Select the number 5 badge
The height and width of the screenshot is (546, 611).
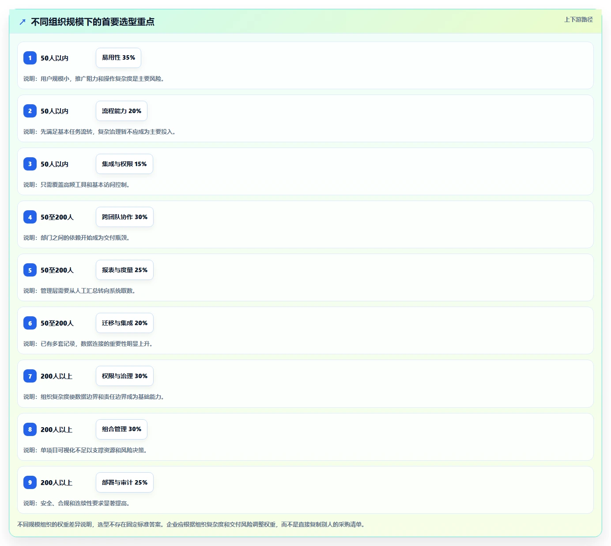tap(30, 270)
